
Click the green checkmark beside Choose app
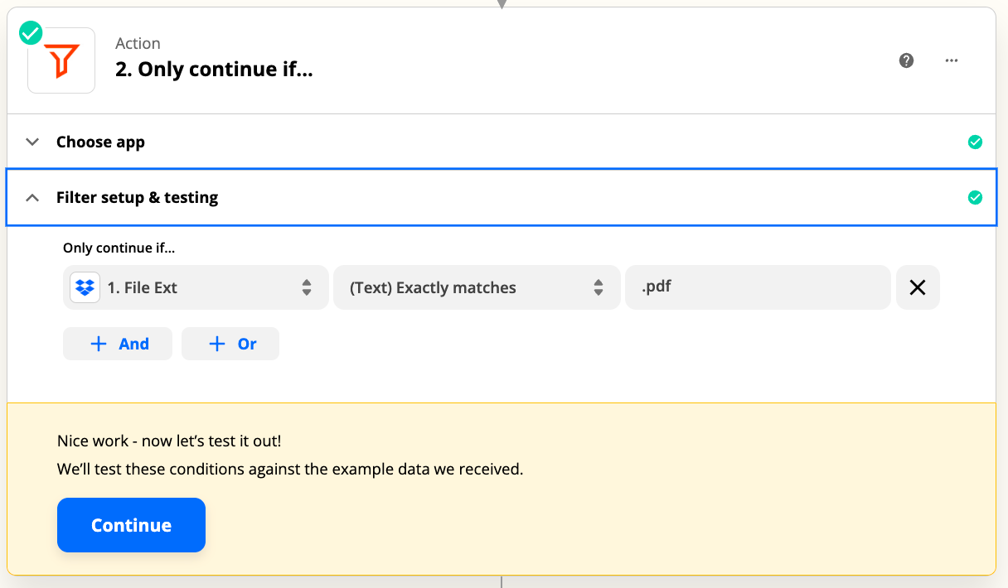[976, 142]
